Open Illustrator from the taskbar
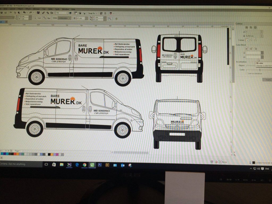Screen dimensions: 272x204 tap(107, 165)
